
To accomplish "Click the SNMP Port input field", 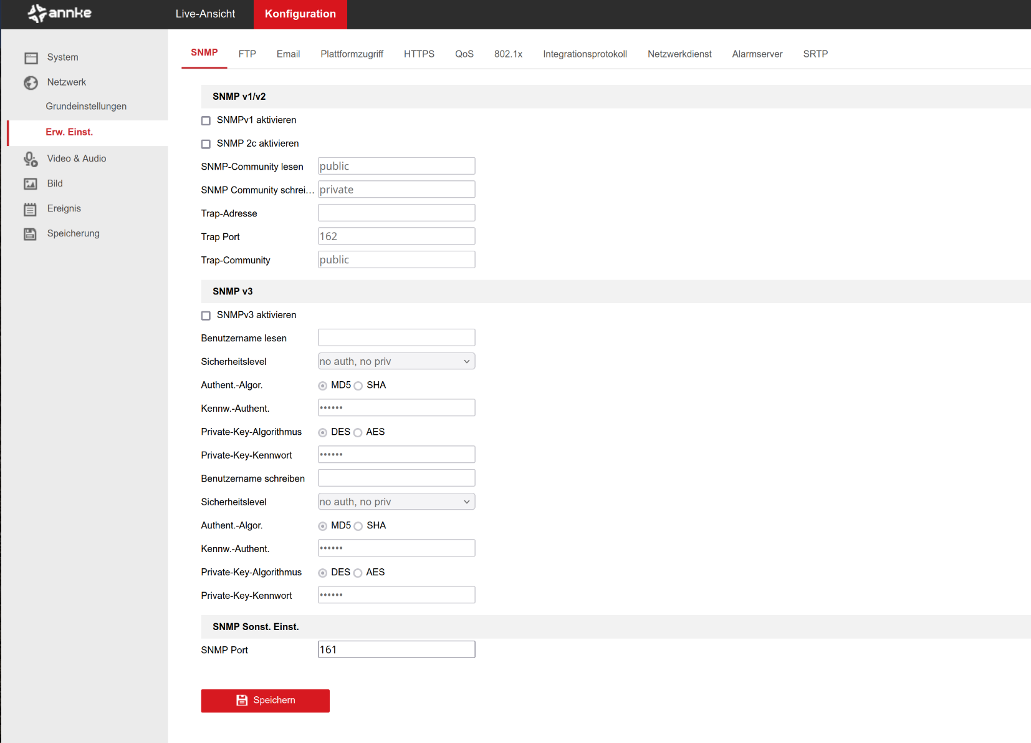I will [x=396, y=649].
